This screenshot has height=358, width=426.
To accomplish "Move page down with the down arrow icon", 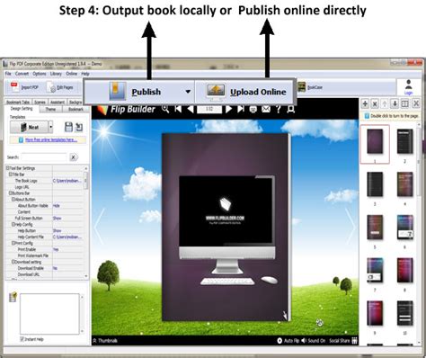I will coord(395,103).
